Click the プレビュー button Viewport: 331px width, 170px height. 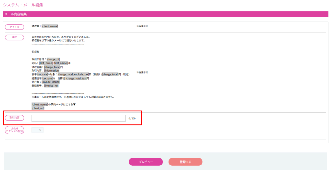pos(145,162)
